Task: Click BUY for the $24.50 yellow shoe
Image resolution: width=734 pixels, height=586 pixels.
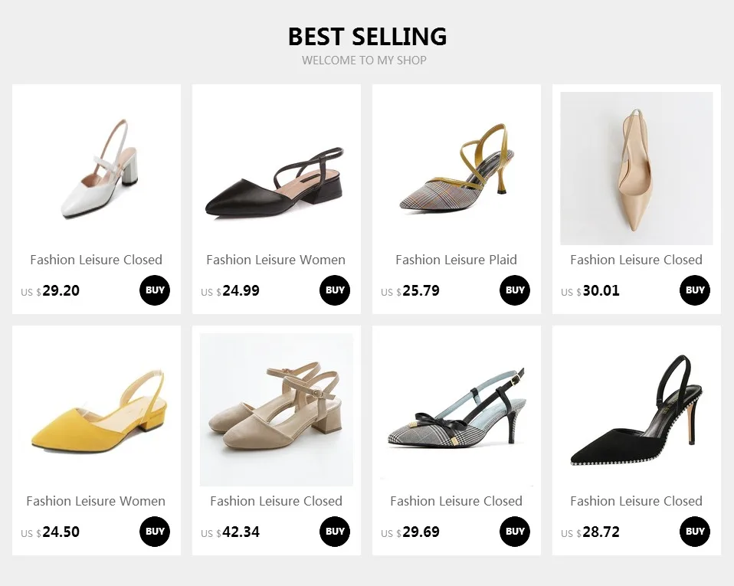Action: coord(155,532)
